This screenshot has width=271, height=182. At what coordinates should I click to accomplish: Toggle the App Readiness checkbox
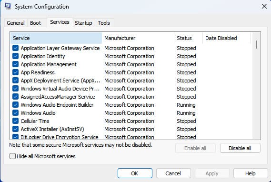coord(15,72)
